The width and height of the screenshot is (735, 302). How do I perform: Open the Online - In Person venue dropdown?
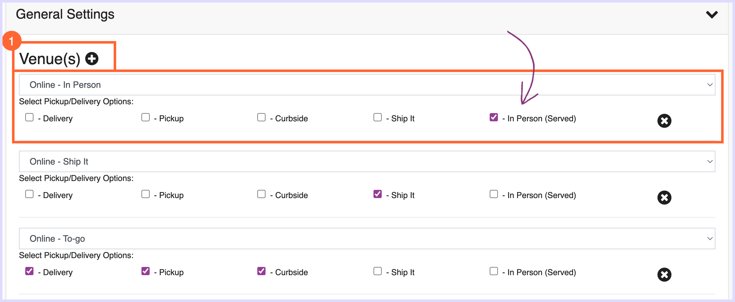pyautogui.click(x=367, y=85)
